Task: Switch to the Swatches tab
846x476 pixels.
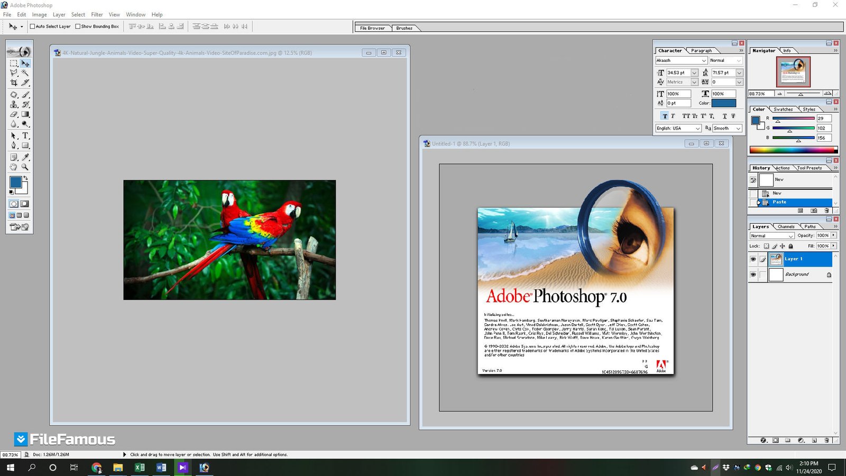Action: [x=783, y=109]
